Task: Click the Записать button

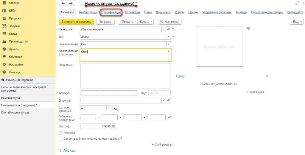Action: click(x=105, y=22)
